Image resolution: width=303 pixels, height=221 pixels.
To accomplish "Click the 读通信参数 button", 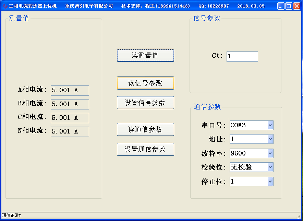I will click(145, 129).
